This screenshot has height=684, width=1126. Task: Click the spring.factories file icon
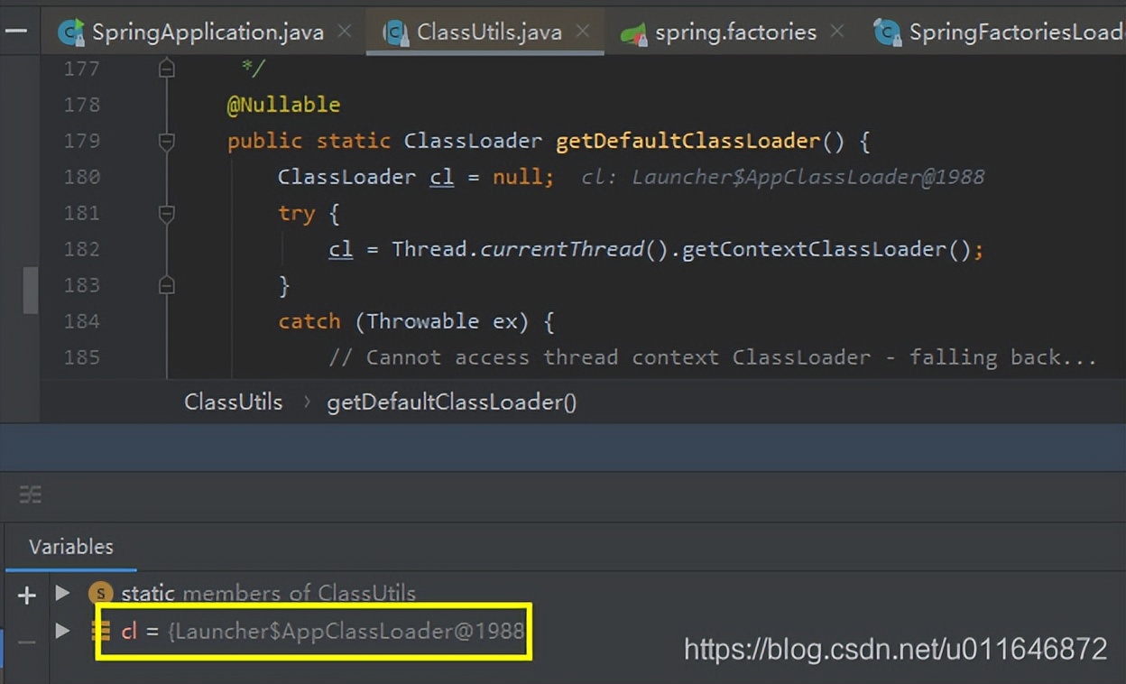(x=633, y=32)
